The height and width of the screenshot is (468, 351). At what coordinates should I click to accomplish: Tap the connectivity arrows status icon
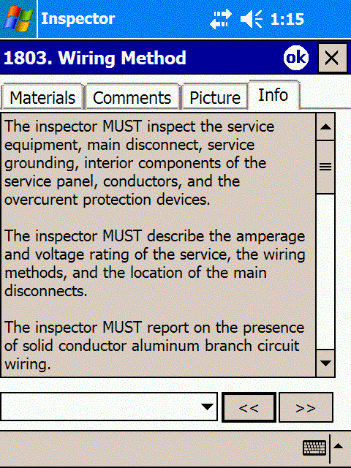(x=221, y=19)
